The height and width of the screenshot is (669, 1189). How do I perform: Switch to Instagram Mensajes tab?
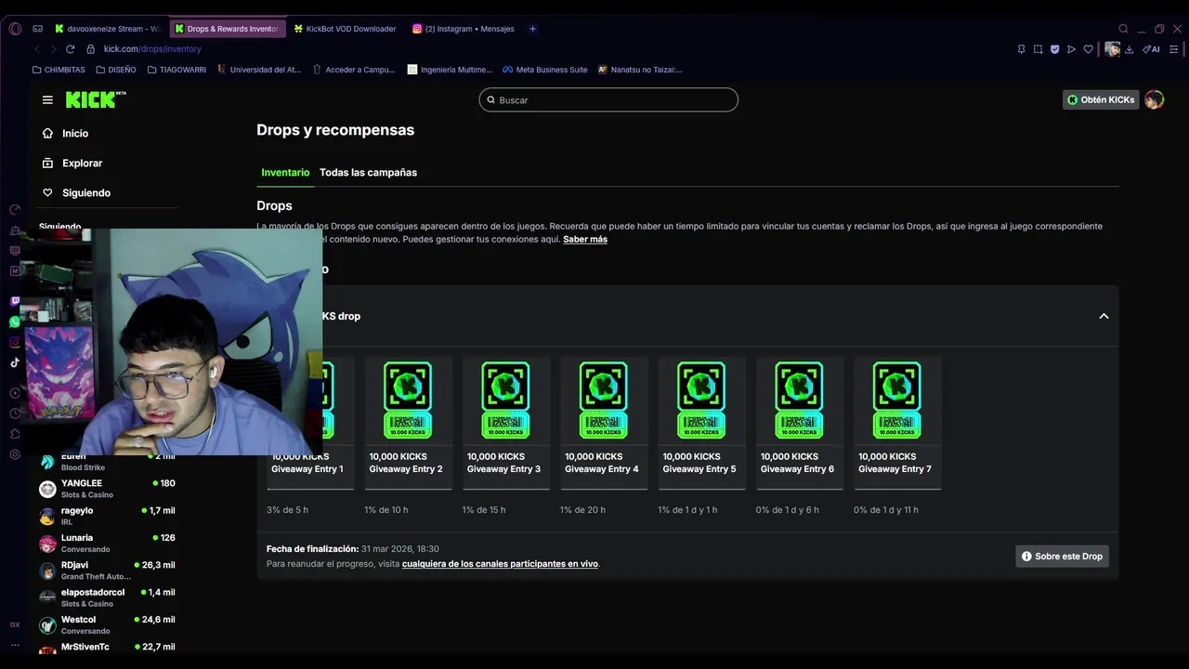[464, 29]
